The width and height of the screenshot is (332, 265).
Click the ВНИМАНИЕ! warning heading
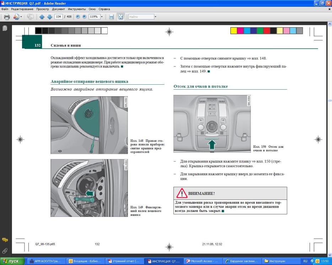201,193
